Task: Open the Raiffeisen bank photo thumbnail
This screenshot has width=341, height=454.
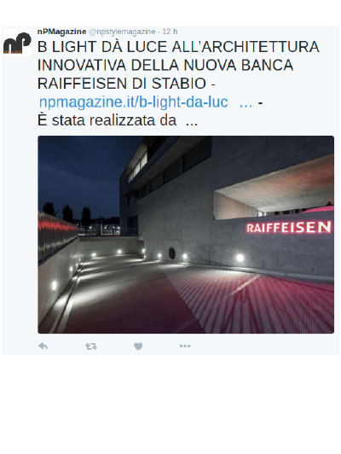Action: tap(186, 235)
